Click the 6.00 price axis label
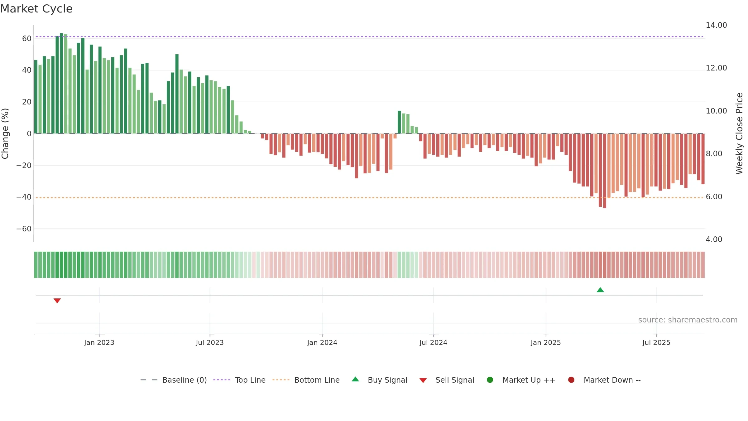The height and width of the screenshot is (421, 748). coord(714,197)
